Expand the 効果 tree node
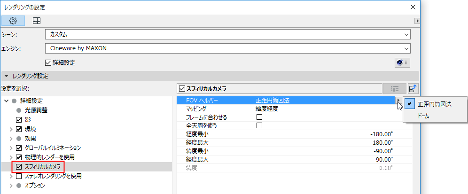The width and height of the screenshot is (468, 194). point(11,139)
